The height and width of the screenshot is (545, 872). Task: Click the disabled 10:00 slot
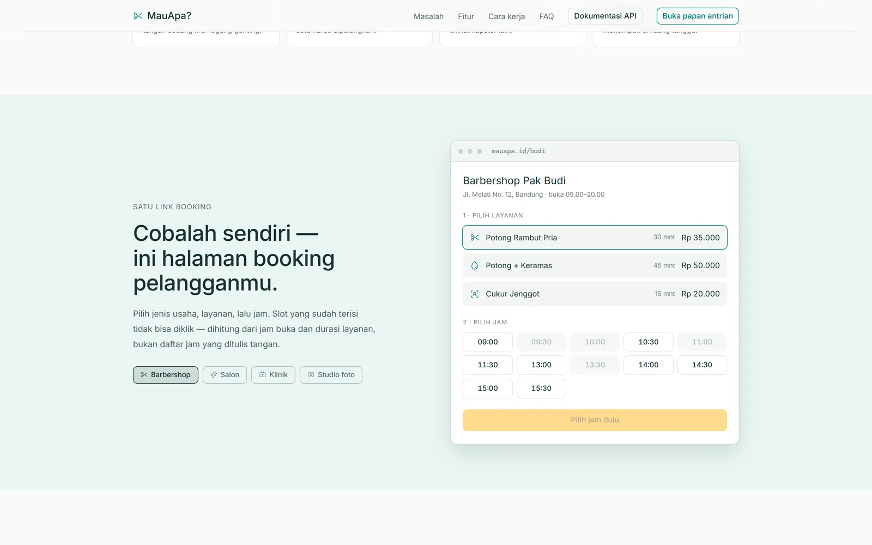[x=595, y=342]
